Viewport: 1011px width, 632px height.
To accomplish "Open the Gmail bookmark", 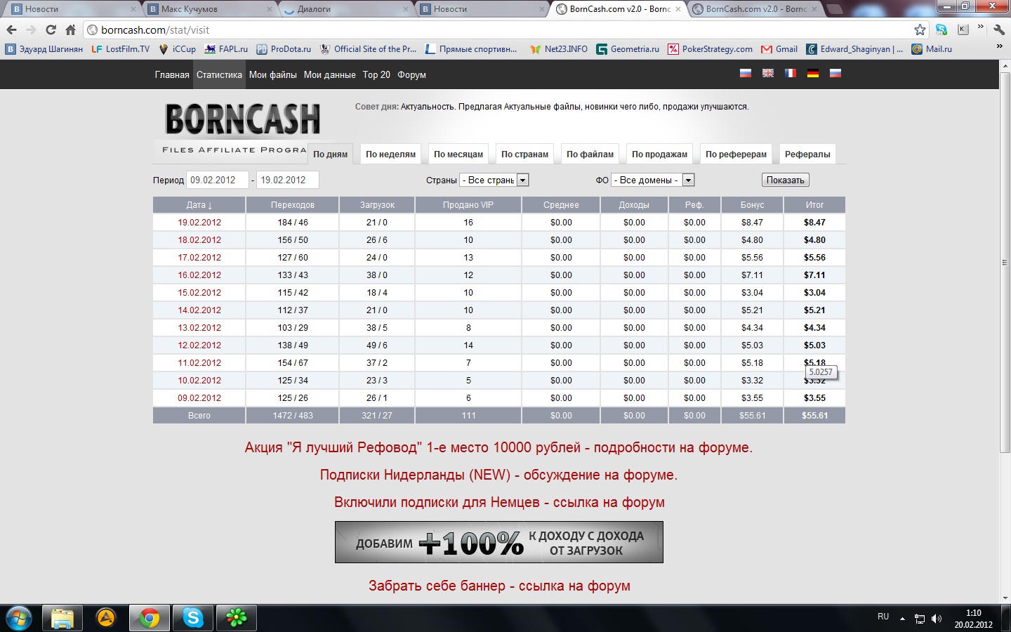I will tap(779, 49).
